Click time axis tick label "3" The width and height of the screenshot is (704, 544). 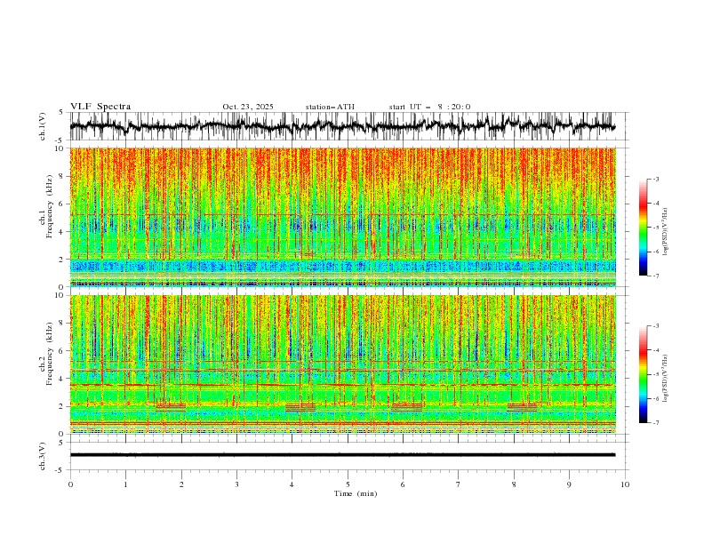[x=236, y=484]
